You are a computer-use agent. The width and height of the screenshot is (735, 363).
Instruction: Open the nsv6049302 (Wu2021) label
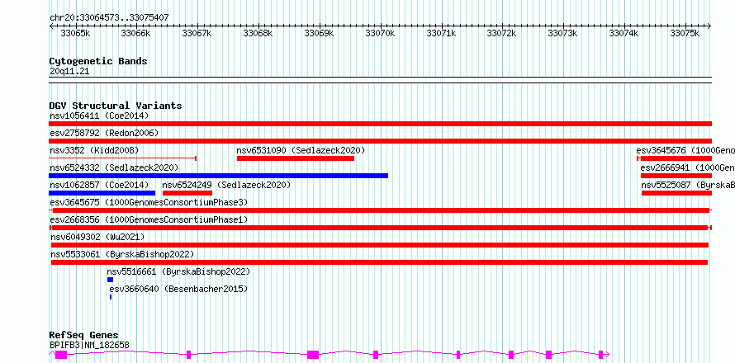click(x=97, y=237)
